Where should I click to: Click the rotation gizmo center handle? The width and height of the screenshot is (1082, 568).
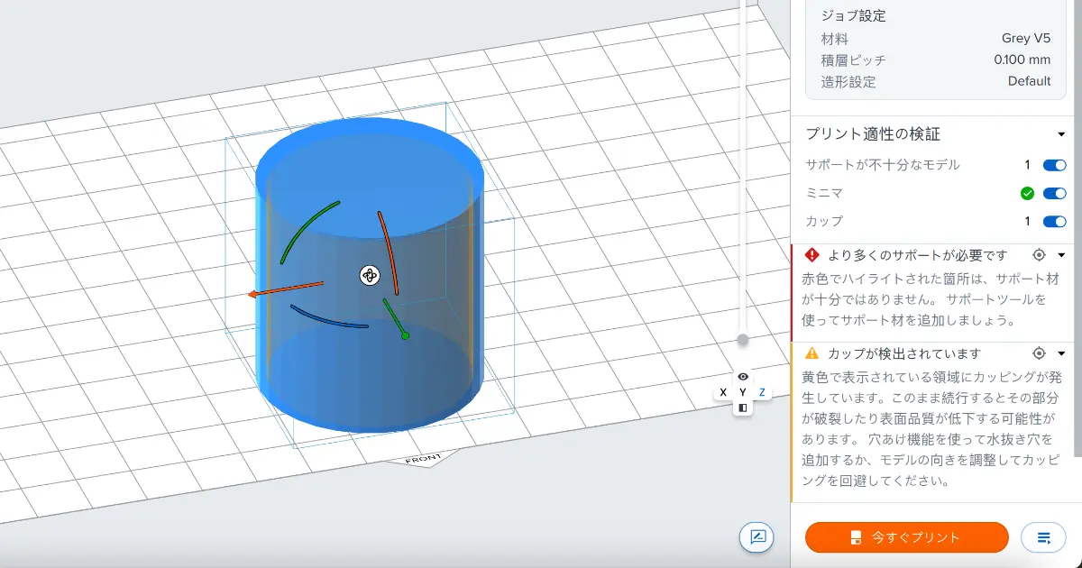(370, 276)
